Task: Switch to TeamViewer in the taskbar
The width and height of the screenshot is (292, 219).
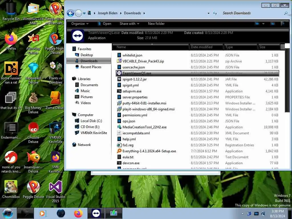Action: (96, 213)
